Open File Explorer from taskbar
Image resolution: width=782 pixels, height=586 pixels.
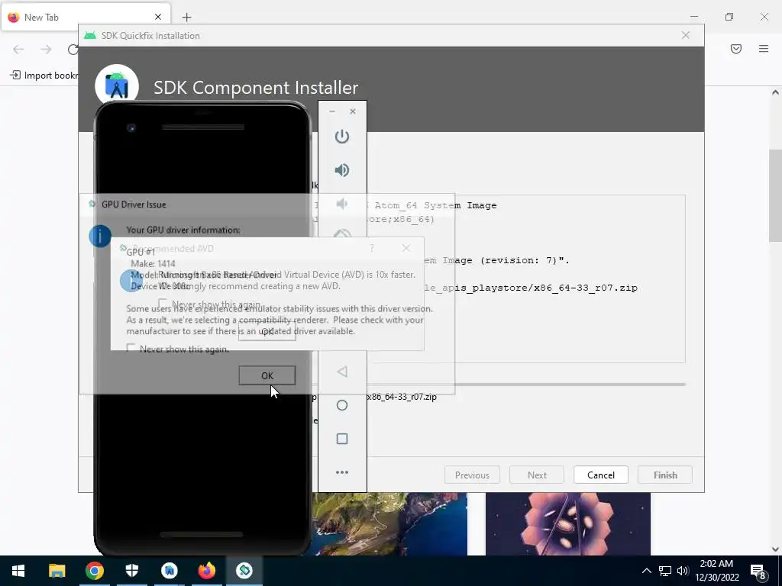tap(57, 571)
